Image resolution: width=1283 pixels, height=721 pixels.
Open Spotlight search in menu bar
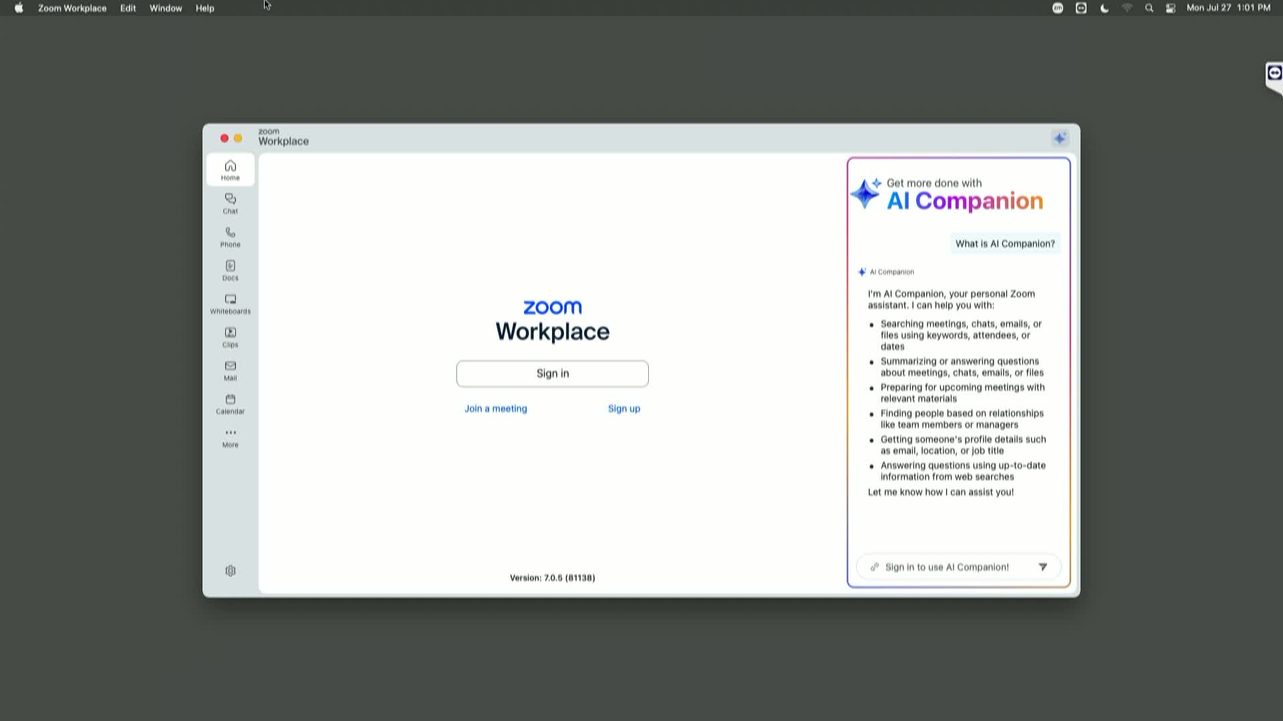(x=1149, y=8)
